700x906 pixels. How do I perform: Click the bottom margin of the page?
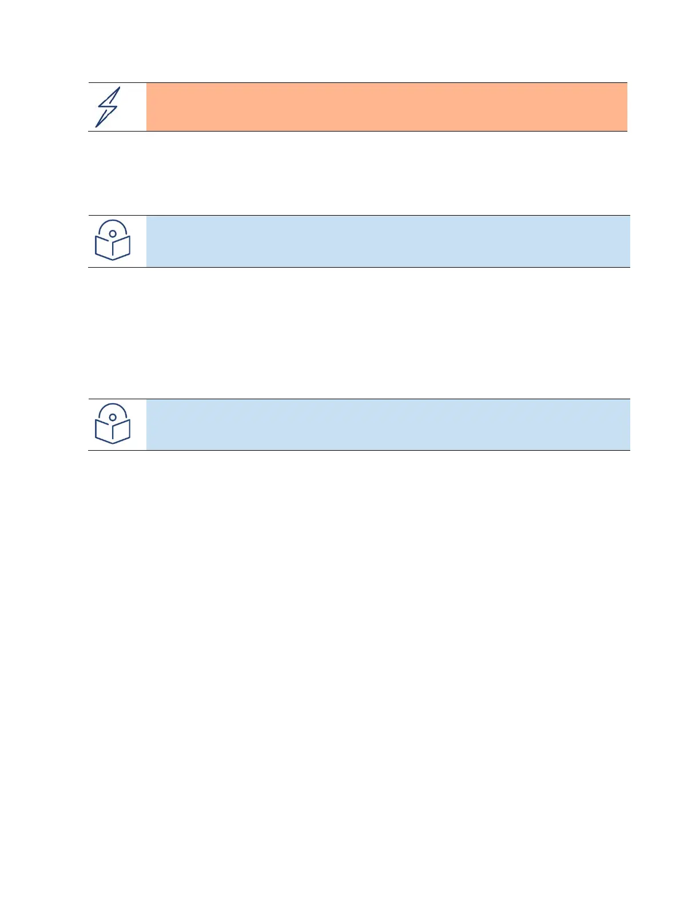pos(350,881)
